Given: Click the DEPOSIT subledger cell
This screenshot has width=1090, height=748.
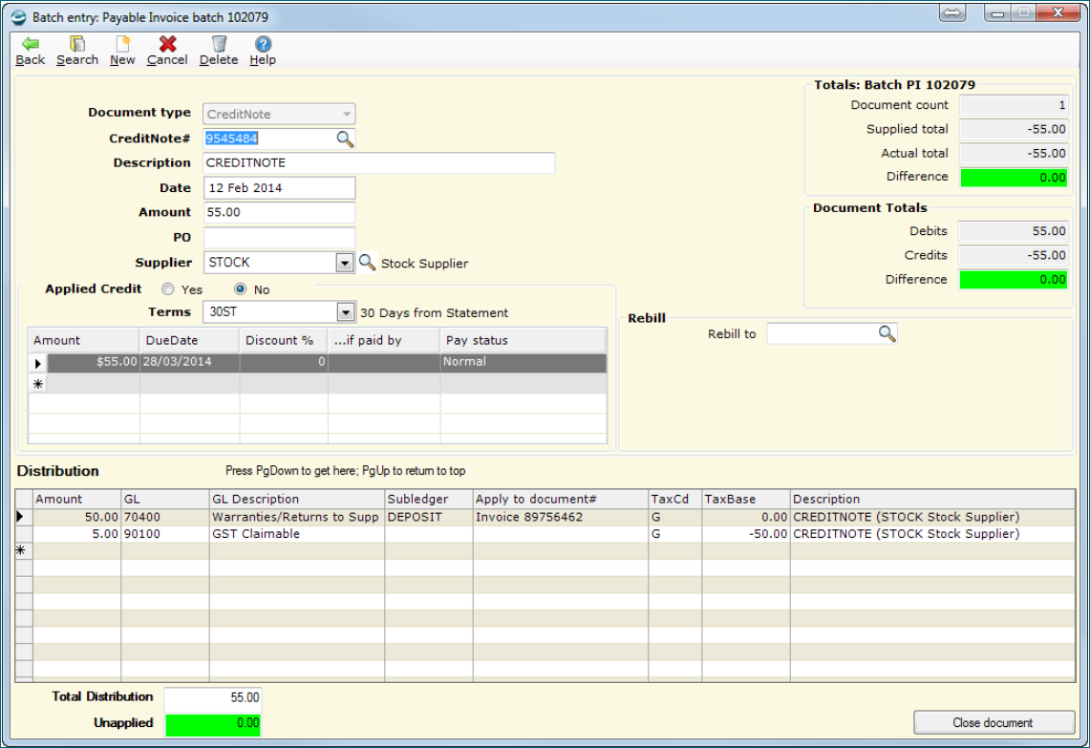Looking at the screenshot, I should (x=429, y=517).
